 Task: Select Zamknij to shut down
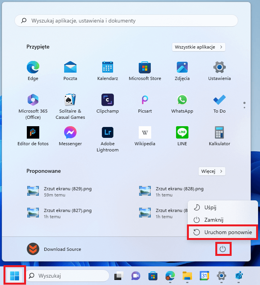point(223,220)
